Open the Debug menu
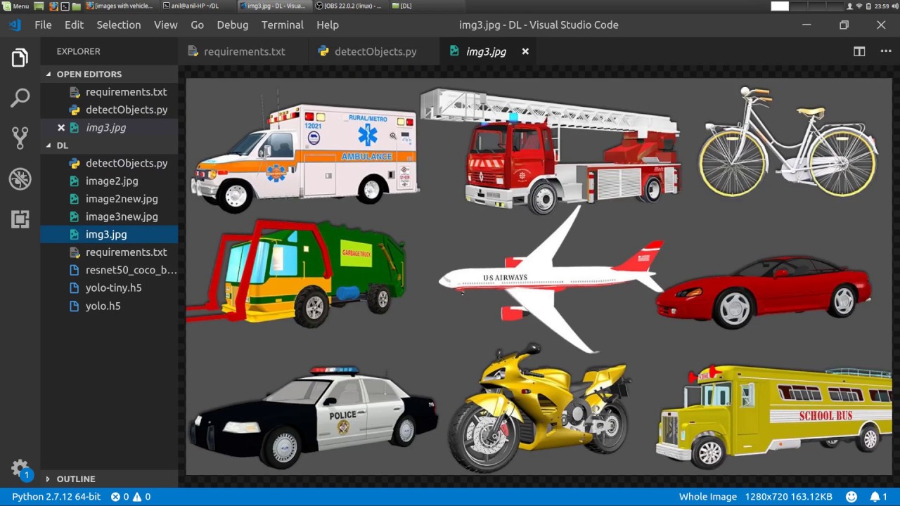The width and height of the screenshot is (900, 506). pos(233,25)
